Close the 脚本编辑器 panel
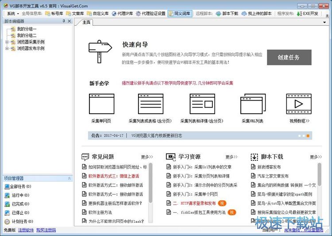Image resolution: width=332 pixels, height=236 pixels. click(69, 21)
